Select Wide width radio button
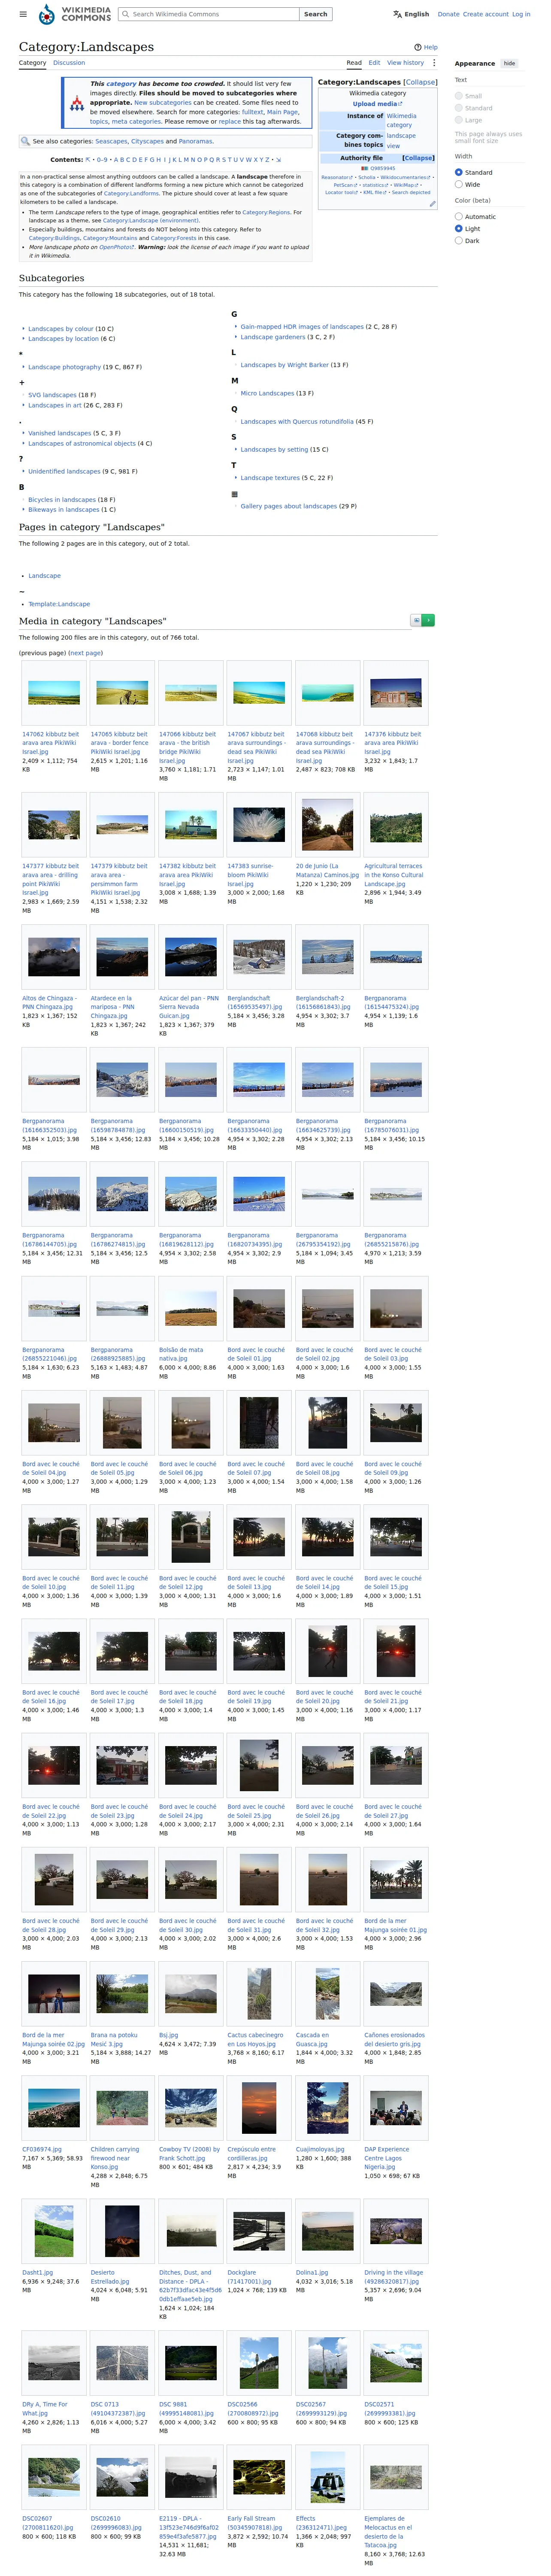Screen dimensions: 551x2576 pyautogui.click(x=459, y=184)
